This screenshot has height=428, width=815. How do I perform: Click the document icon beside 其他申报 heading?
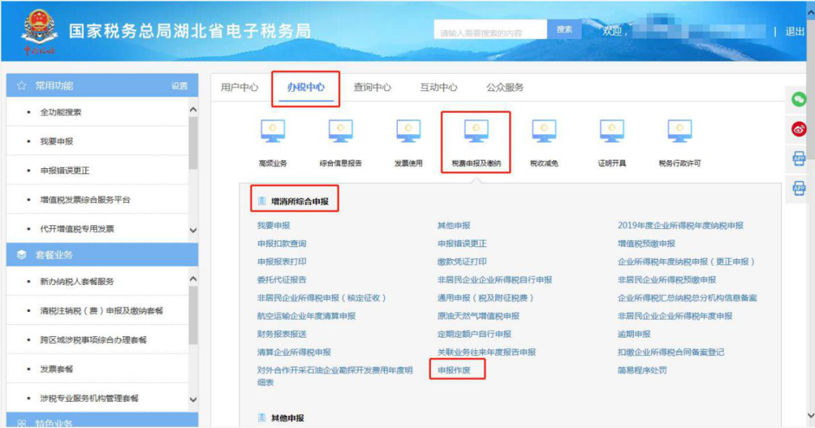pyautogui.click(x=262, y=417)
